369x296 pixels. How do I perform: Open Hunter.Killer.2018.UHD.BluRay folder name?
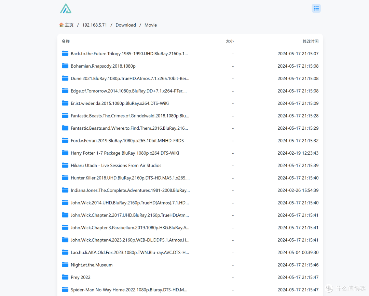click(x=130, y=178)
